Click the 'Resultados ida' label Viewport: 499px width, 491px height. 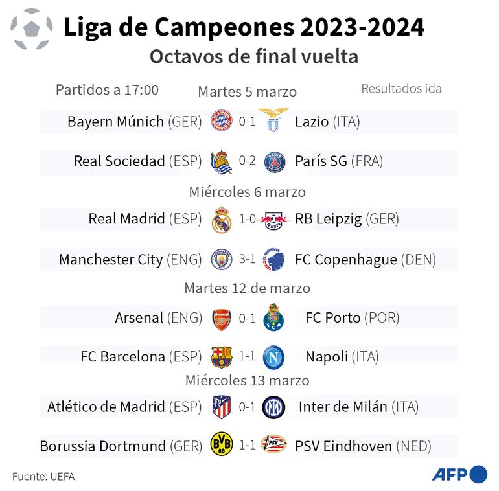click(x=401, y=88)
